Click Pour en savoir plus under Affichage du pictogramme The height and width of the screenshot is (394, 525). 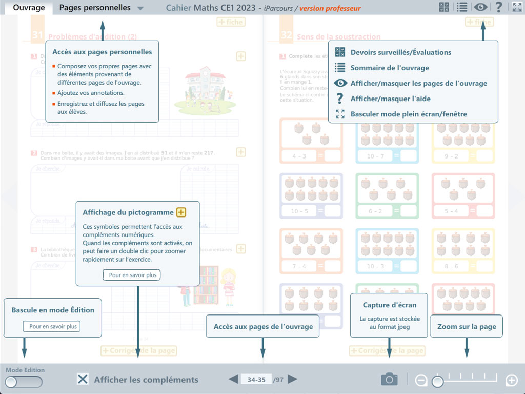tap(132, 275)
